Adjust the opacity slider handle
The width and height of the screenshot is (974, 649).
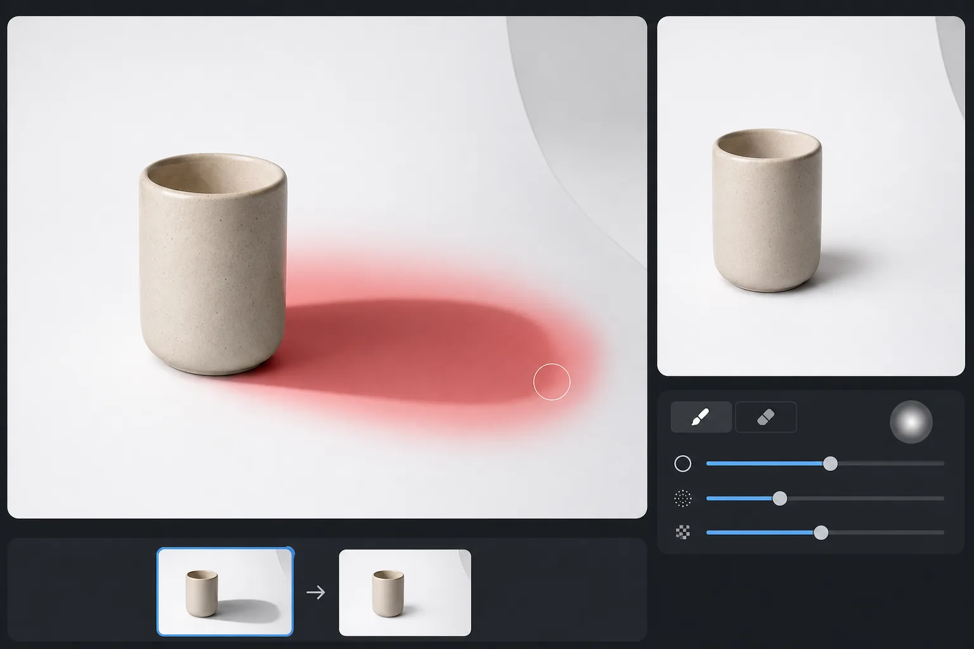[821, 532]
